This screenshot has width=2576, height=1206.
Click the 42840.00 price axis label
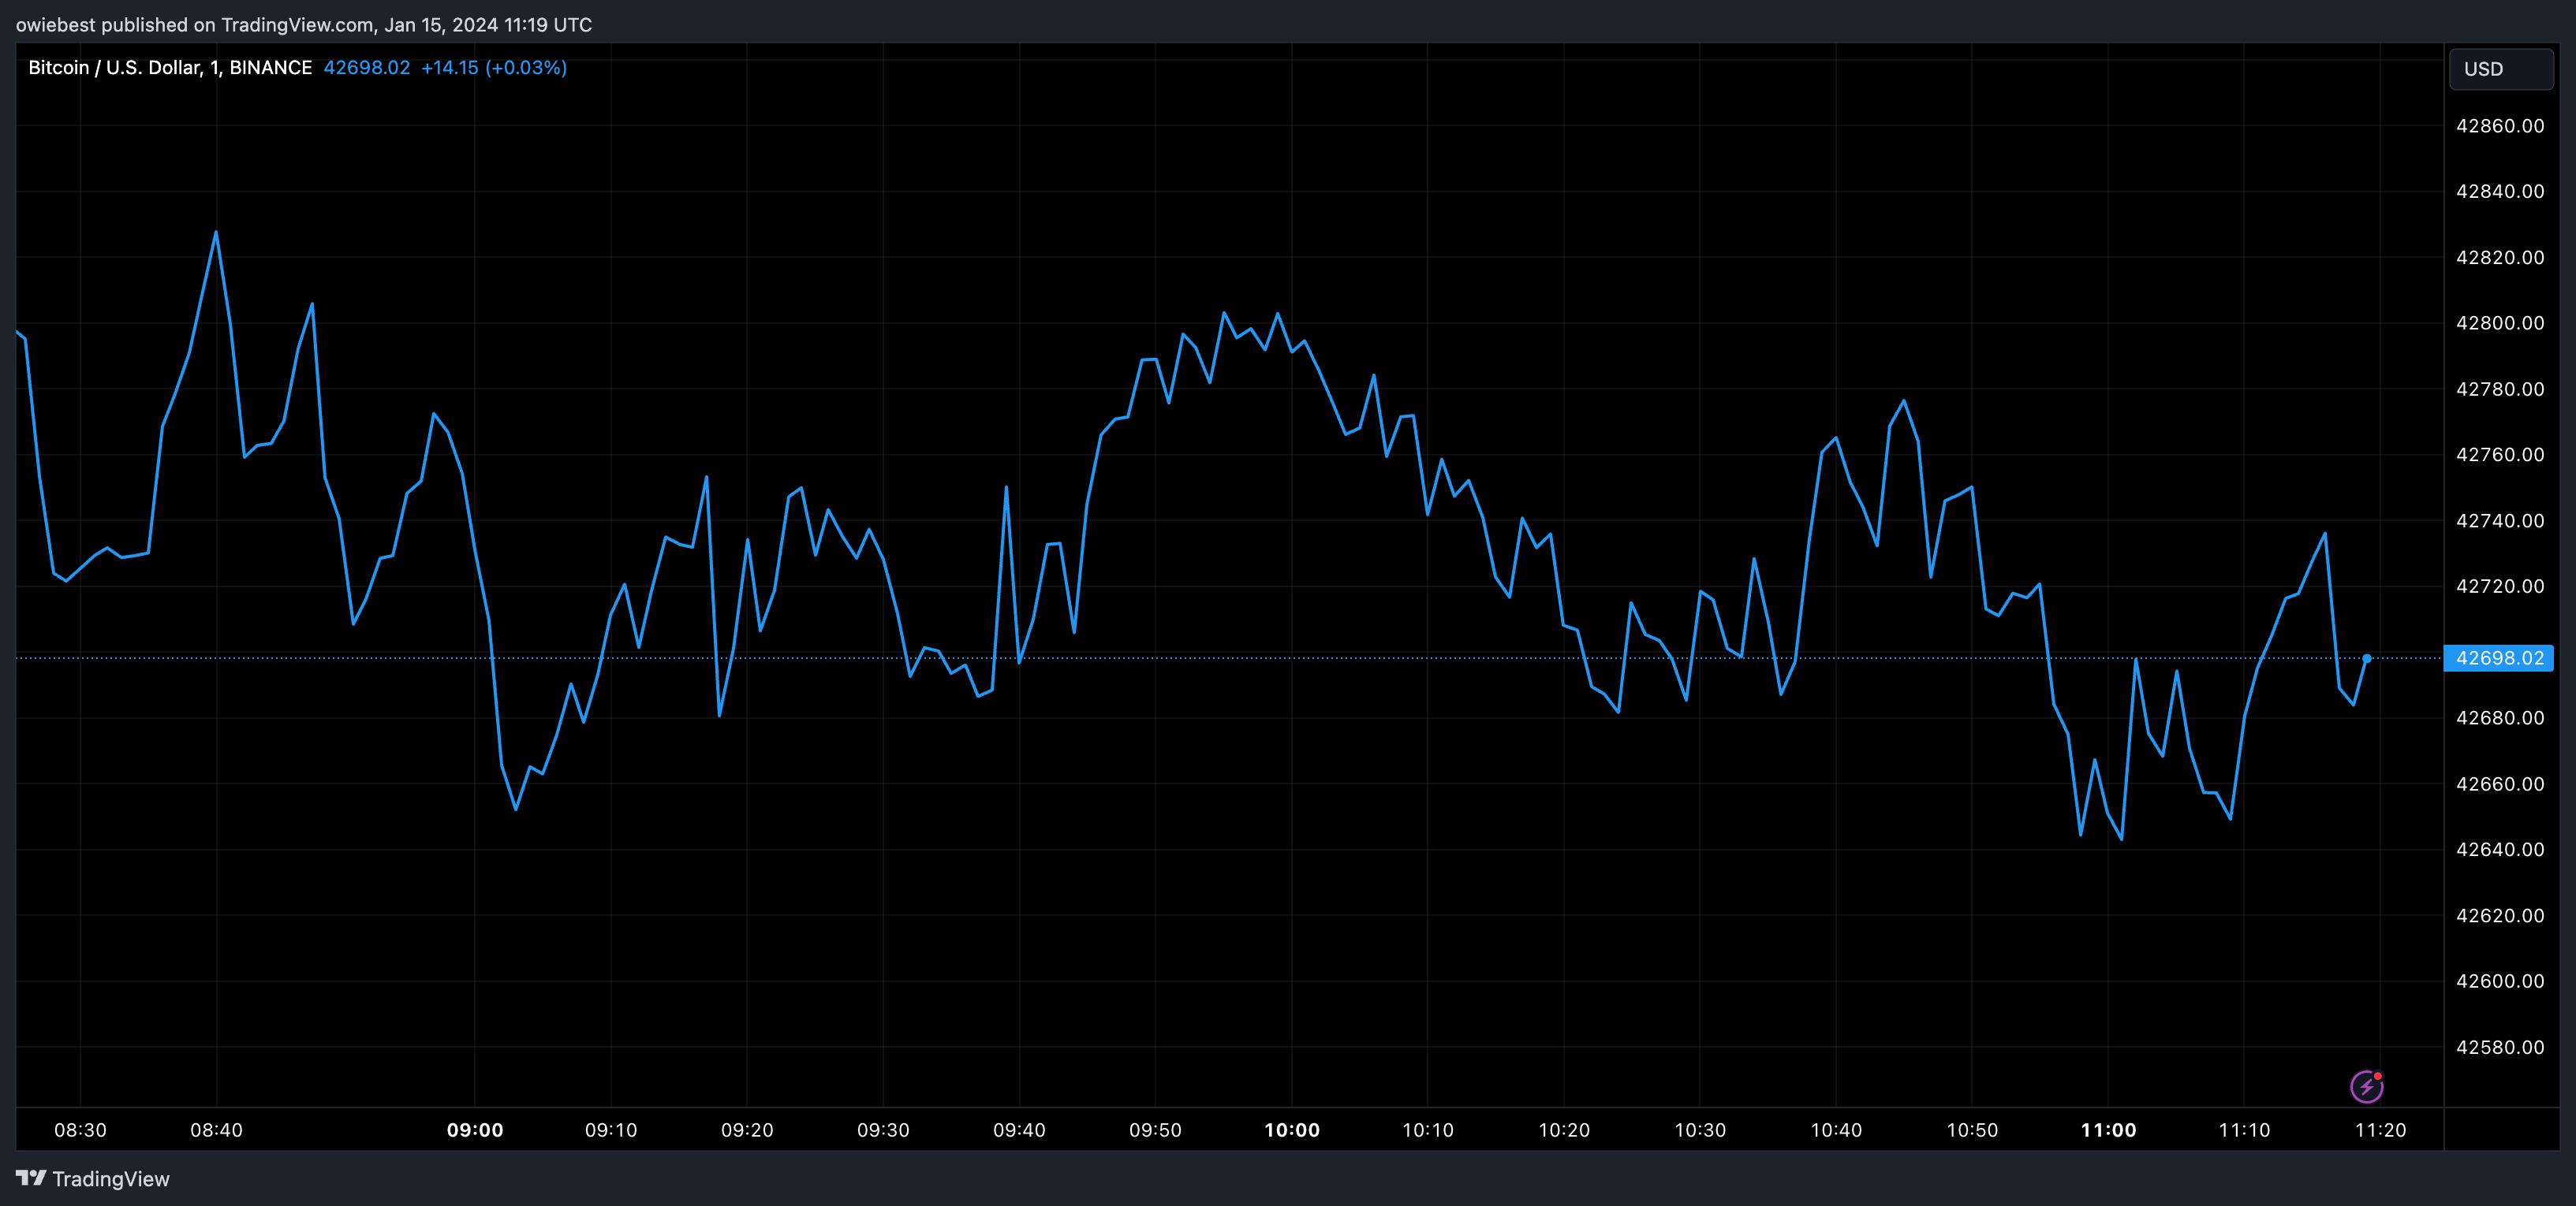coord(2500,191)
